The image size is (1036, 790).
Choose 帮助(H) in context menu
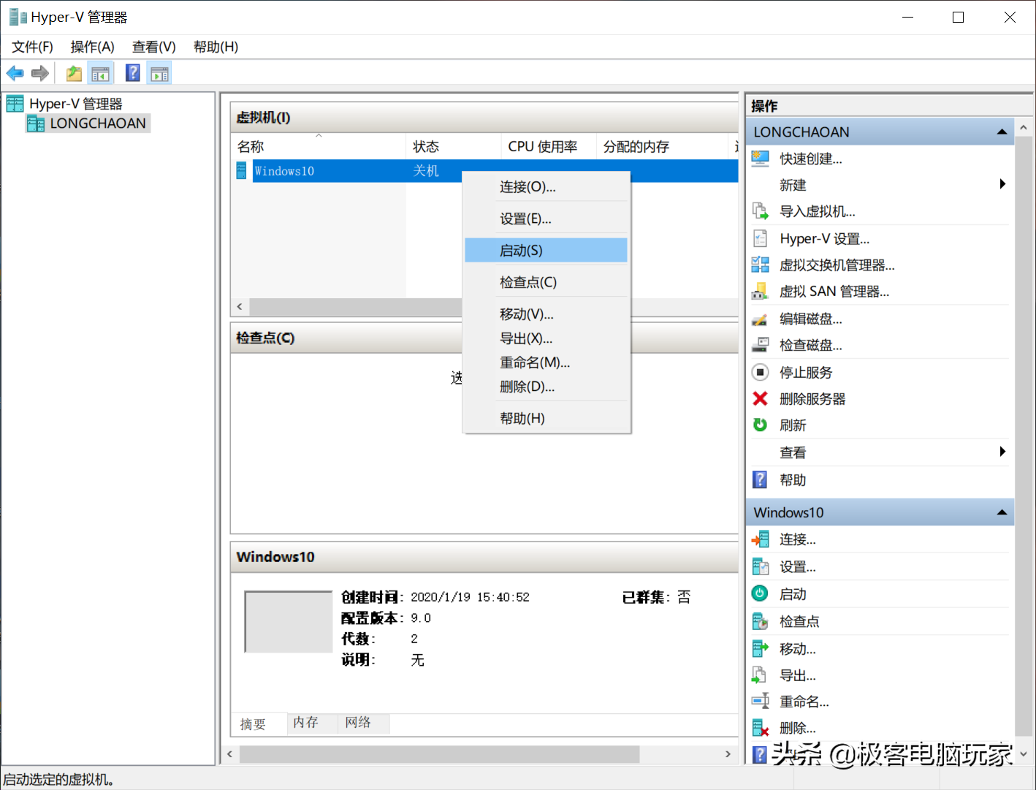point(546,419)
